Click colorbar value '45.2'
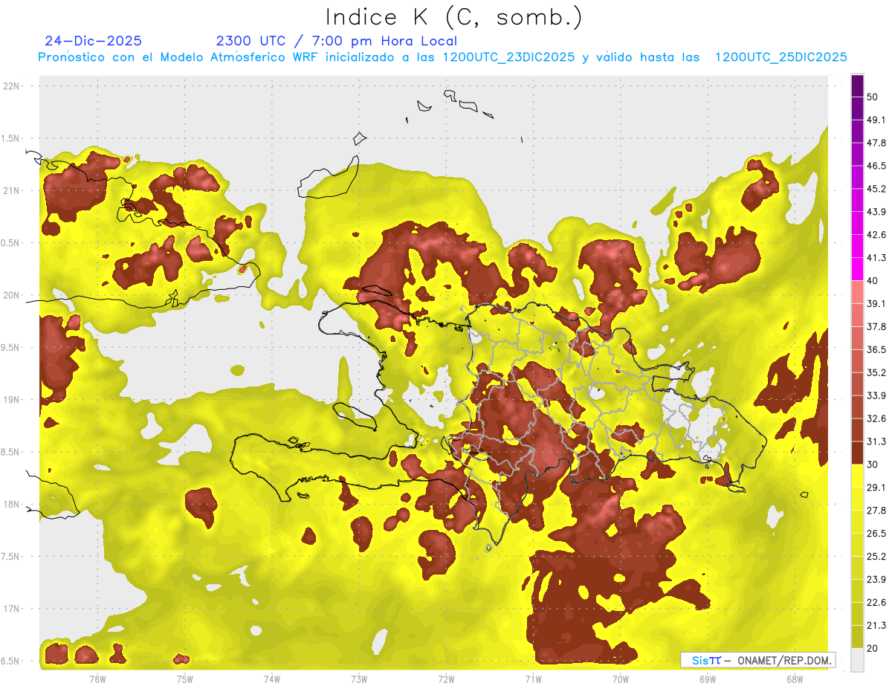This screenshot has height=689, width=892. point(876,189)
